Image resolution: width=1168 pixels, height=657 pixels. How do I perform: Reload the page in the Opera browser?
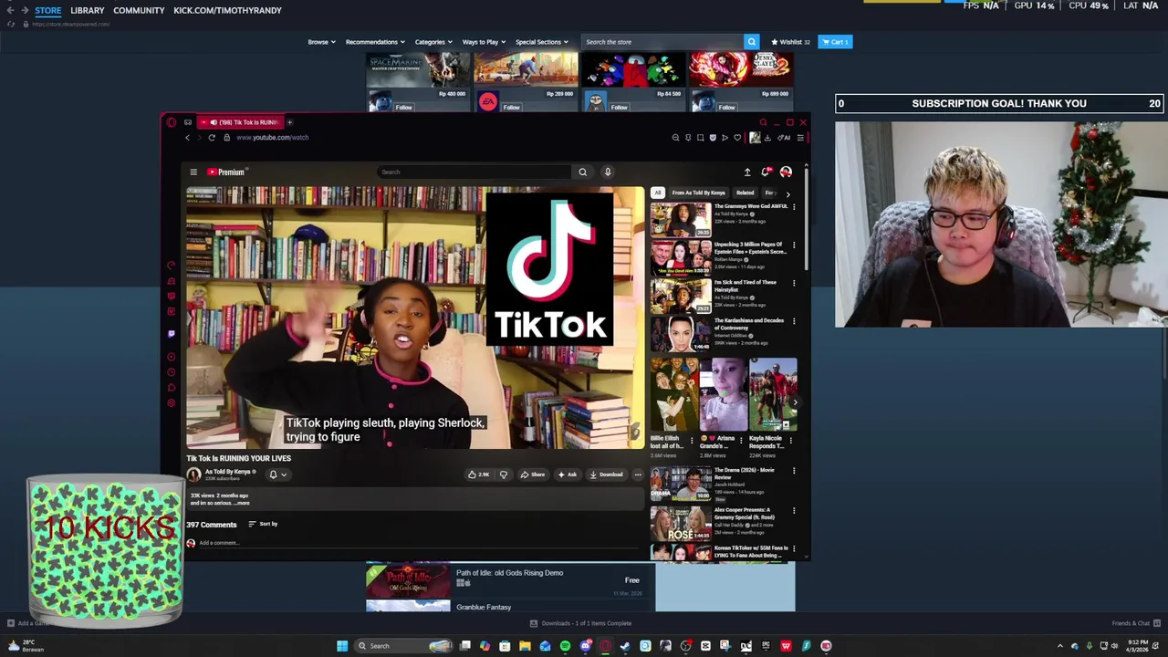point(212,138)
